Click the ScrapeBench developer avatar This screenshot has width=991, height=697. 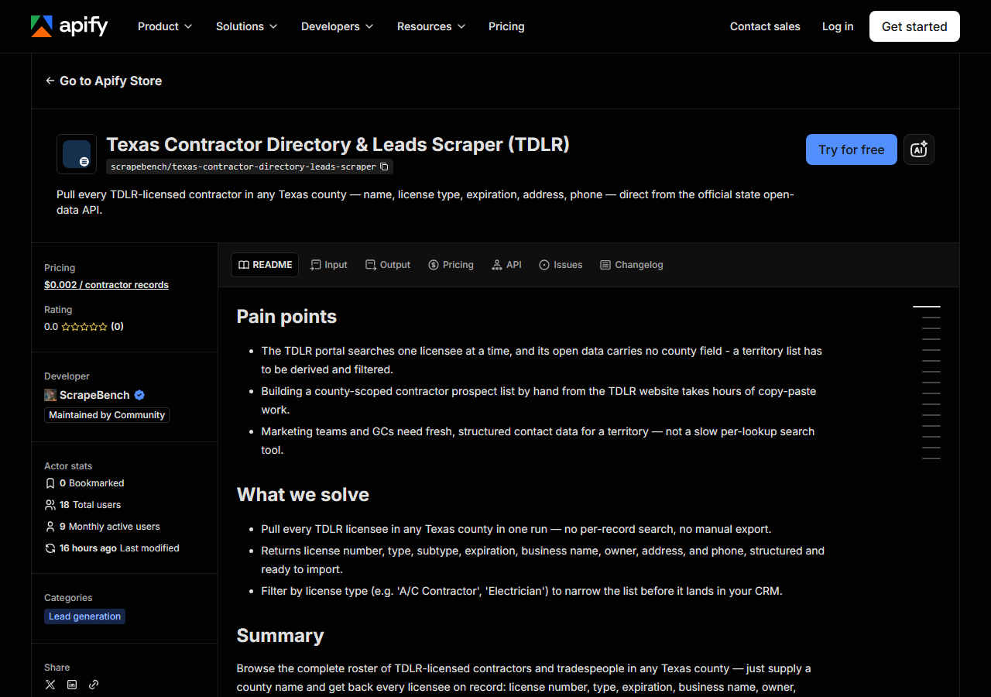point(50,395)
